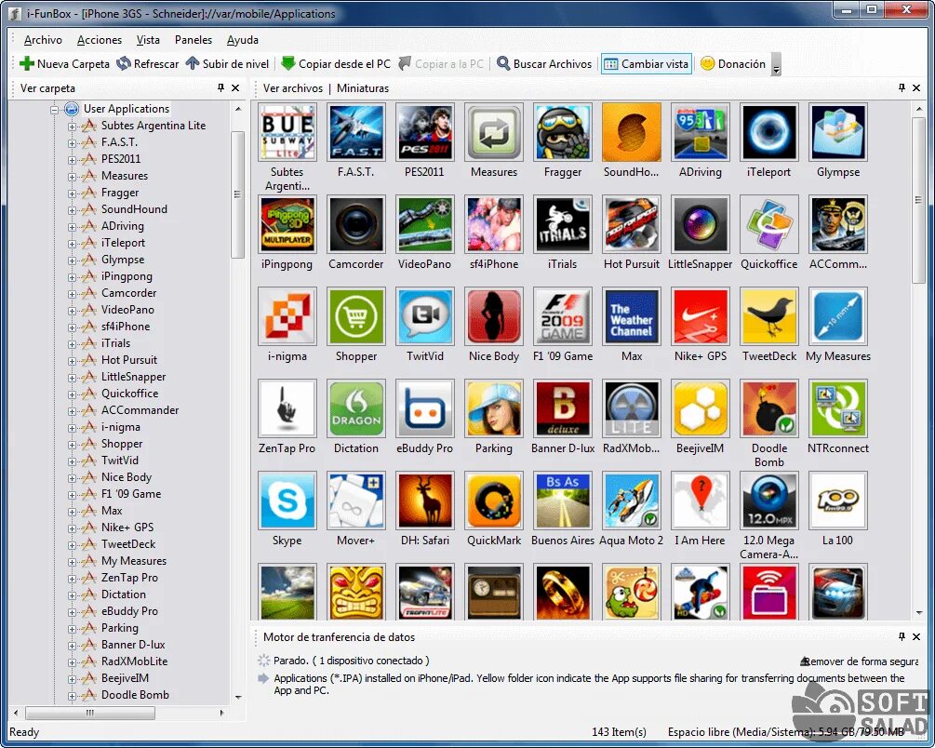Select the TweetDeck bird icon
The height and width of the screenshot is (748, 935).
769,316
